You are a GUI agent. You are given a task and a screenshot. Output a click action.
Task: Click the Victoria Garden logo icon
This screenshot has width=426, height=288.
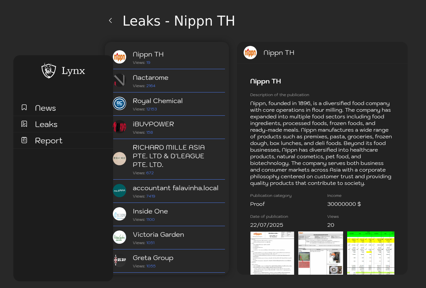[119, 237]
